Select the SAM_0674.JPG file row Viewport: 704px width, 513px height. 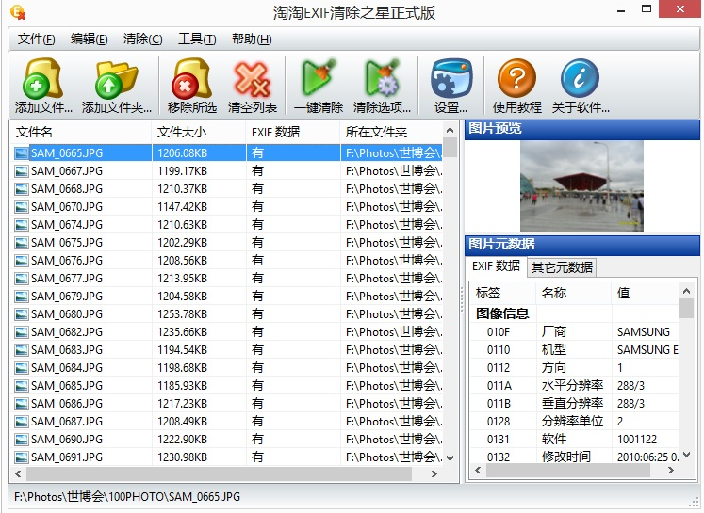pos(226,225)
